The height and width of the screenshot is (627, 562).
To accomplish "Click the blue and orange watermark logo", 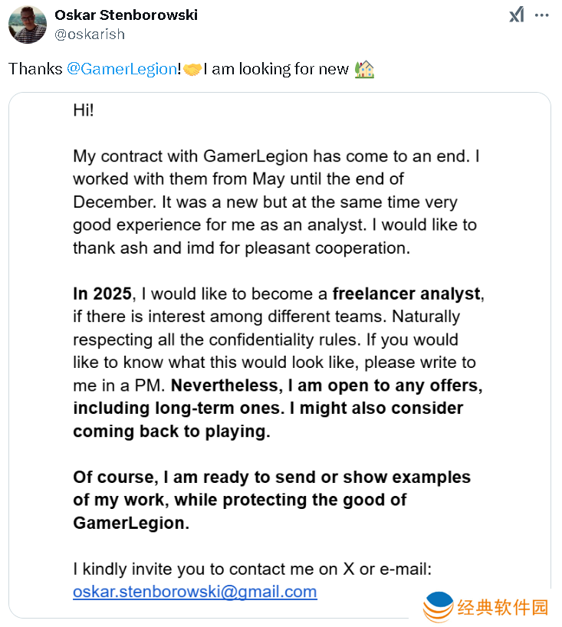I will (x=439, y=606).
